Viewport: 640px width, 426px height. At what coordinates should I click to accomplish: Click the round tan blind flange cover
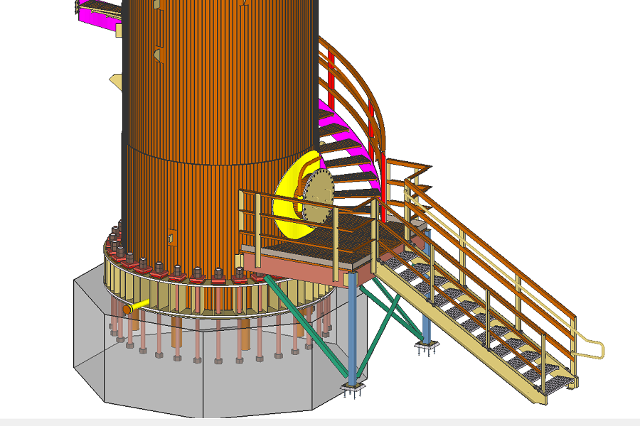(x=318, y=195)
